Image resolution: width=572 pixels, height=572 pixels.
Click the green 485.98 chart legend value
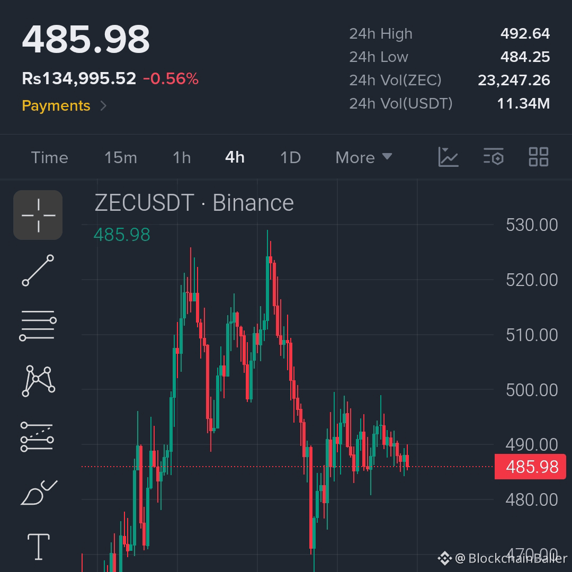point(122,235)
